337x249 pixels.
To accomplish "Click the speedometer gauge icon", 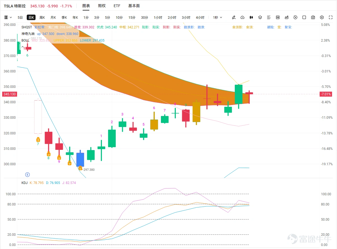I will click(x=242, y=17).
